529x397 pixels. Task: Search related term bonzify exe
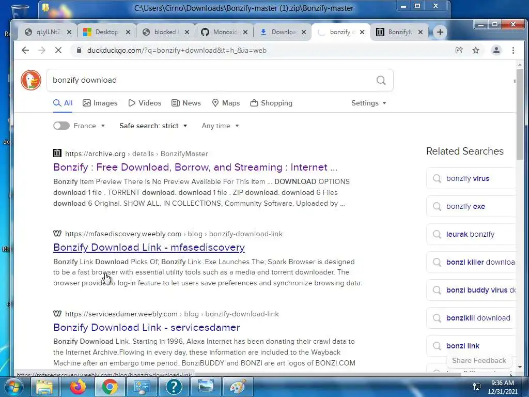471,206
